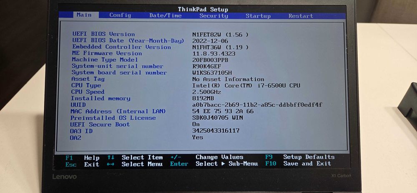417x193 pixels.
Task: Click the Enter Select Sub-Menu hint
Action: click(x=214, y=164)
